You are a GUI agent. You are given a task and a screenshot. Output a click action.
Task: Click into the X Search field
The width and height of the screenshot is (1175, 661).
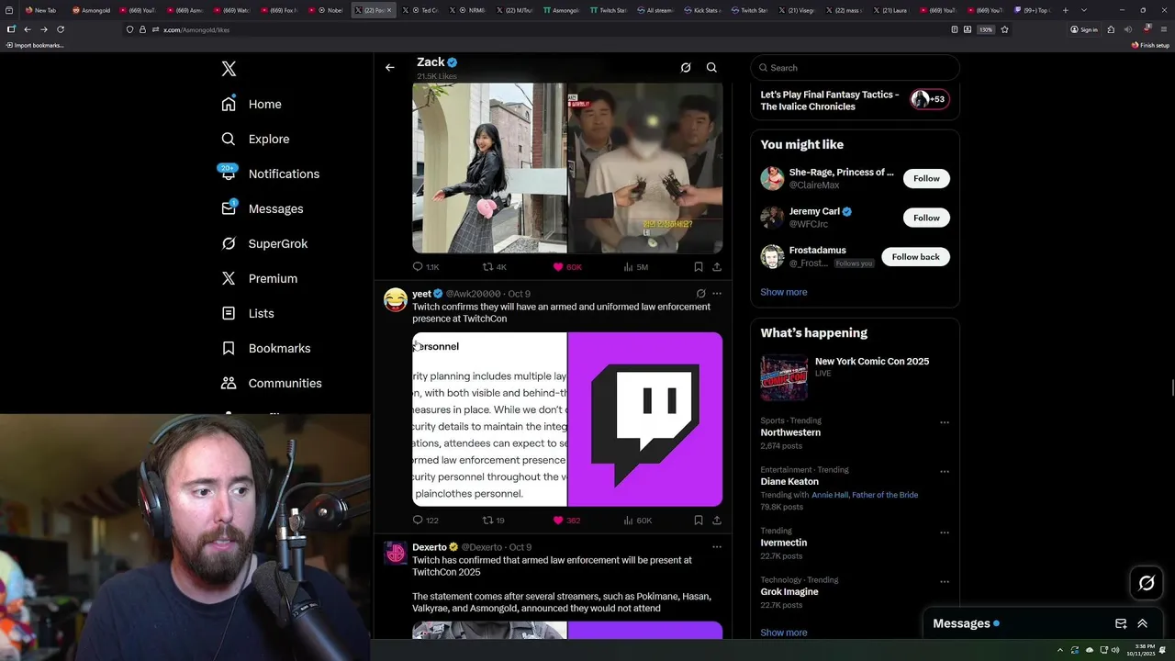(x=855, y=67)
